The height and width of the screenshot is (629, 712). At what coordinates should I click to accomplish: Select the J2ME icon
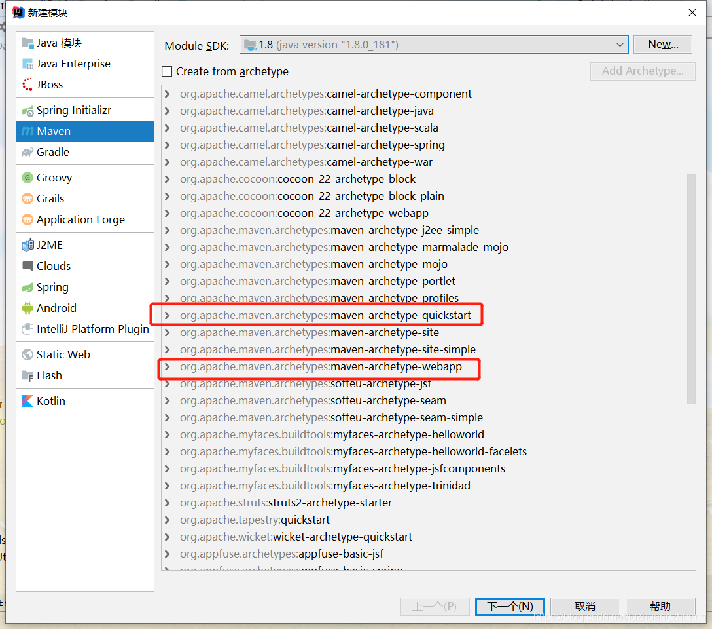point(27,245)
